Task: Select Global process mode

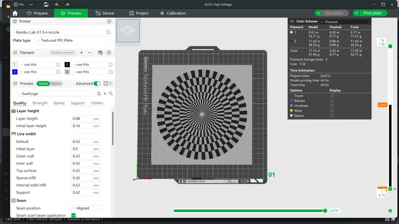Action: (x=43, y=83)
